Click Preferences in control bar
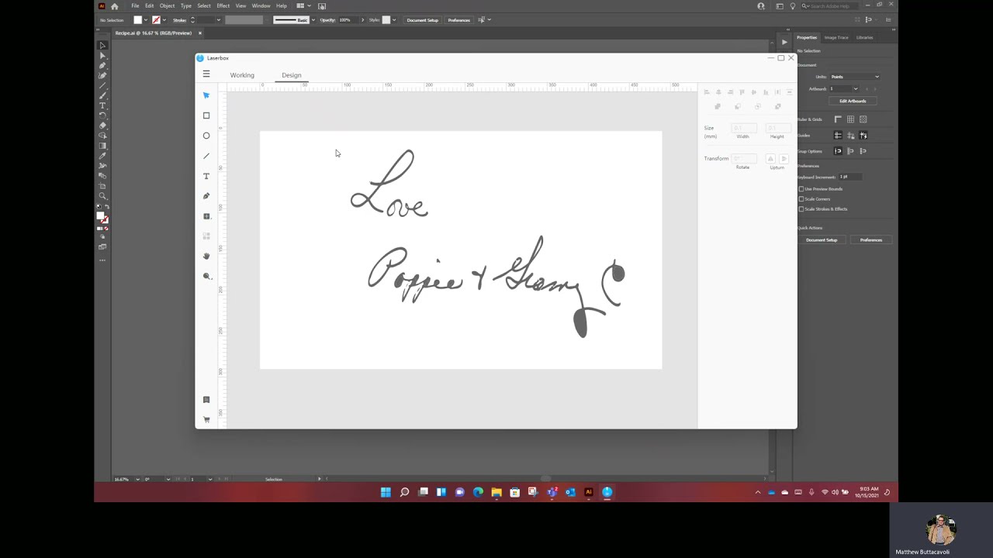This screenshot has width=993, height=558. [x=458, y=20]
